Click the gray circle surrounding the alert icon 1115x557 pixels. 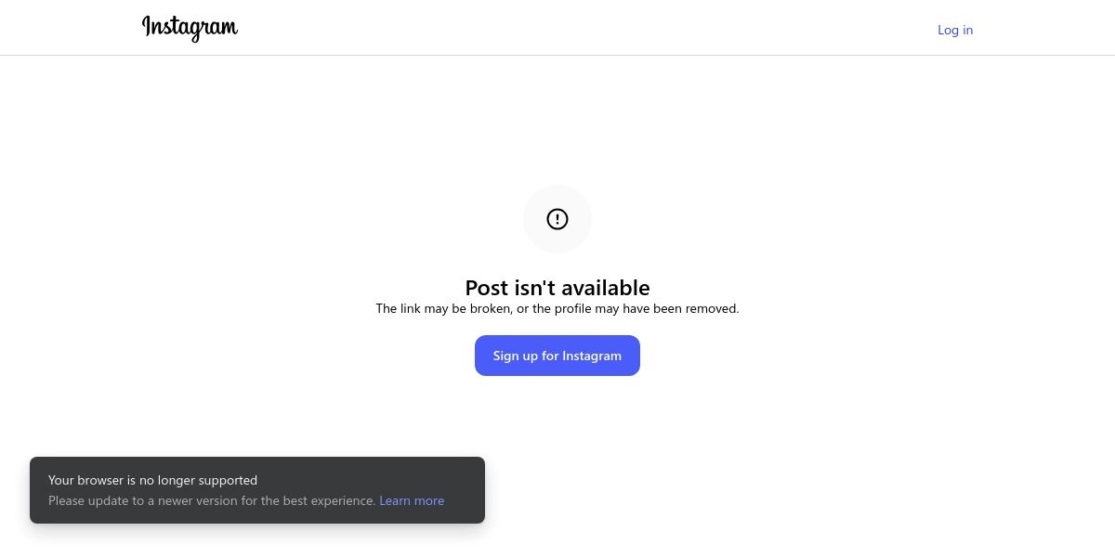pyautogui.click(x=557, y=219)
